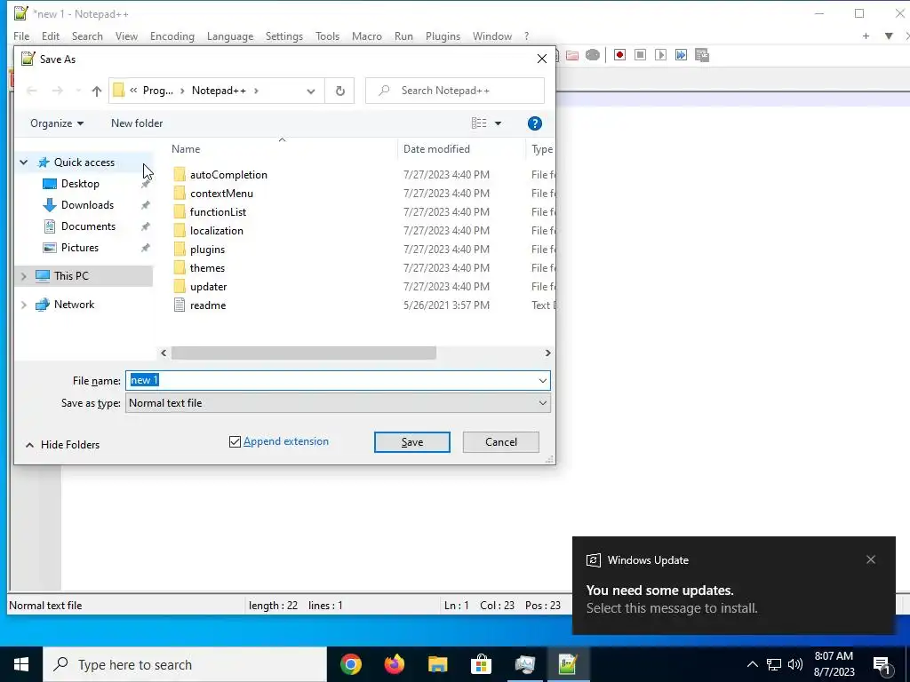Click the Notepad++ taskbar icon

[x=568, y=664]
